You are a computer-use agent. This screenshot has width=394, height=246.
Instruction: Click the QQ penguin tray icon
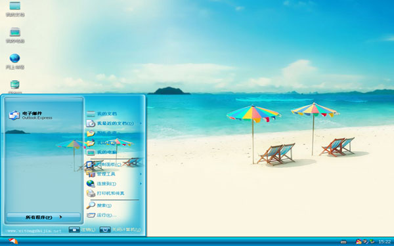(x=359, y=241)
